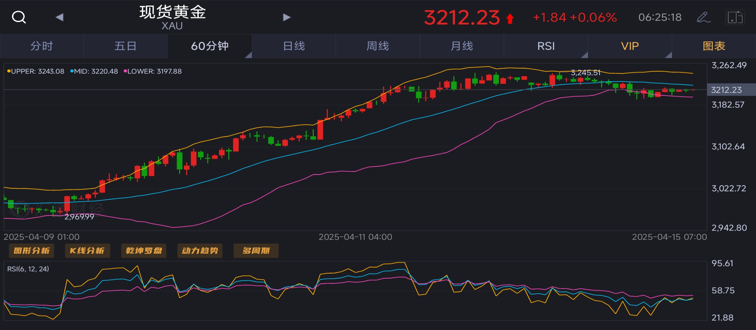Viewport: 756px width, 330px height.
Task: Select the 五日 chart tab
Action: point(125,46)
